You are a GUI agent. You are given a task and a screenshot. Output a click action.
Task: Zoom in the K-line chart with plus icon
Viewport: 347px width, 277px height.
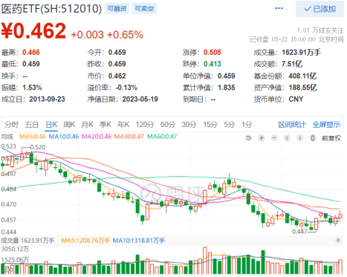(x=262, y=138)
